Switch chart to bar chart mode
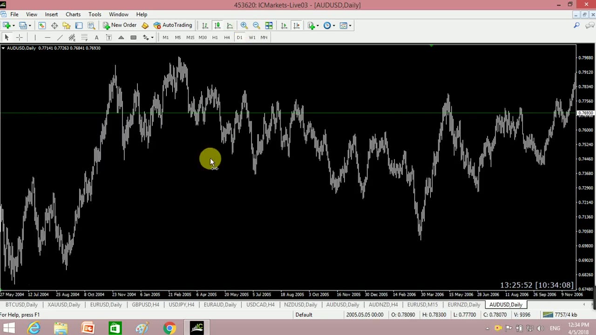This screenshot has height=335, width=596. (x=205, y=26)
